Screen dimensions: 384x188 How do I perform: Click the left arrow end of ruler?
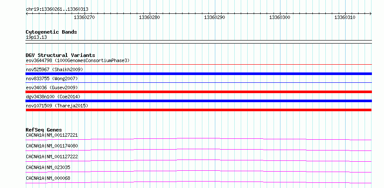(27, 14)
